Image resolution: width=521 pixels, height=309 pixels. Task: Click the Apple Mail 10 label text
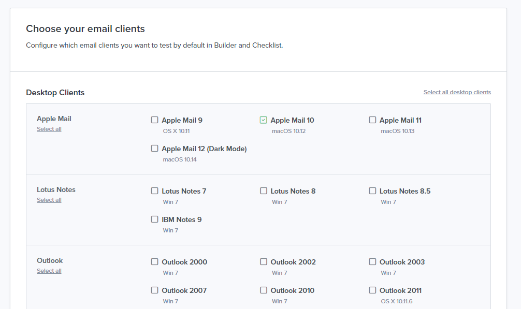[x=292, y=120]
